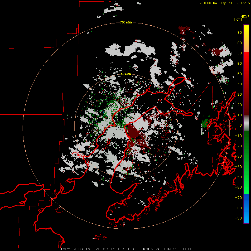Pick the bright green segment of the color bar

click(246, 184)
